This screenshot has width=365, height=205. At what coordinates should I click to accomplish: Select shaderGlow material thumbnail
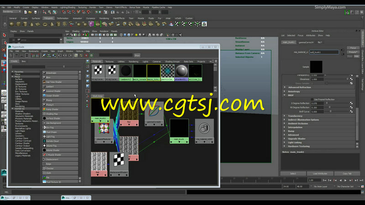click(182, 73)
